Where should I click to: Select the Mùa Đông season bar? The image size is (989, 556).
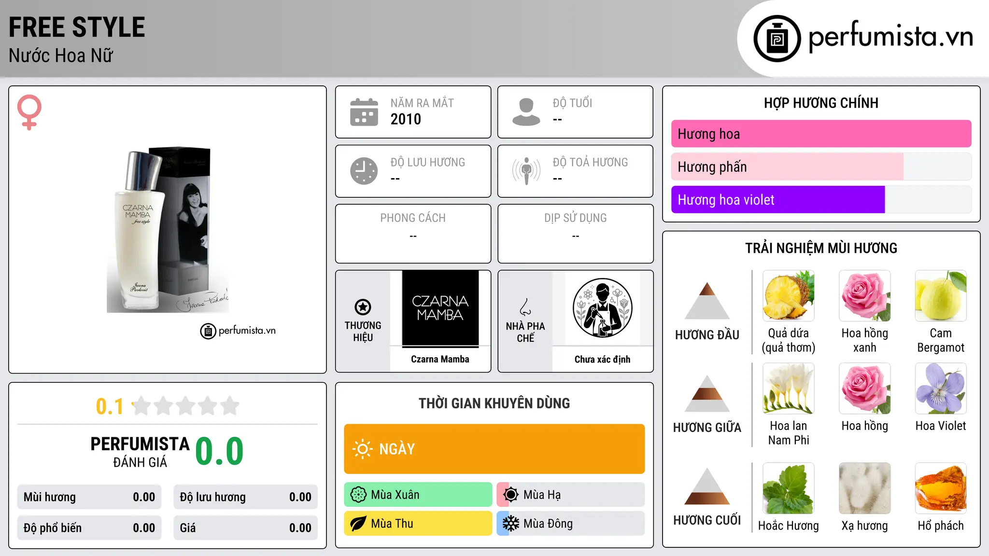click(571, 524)
